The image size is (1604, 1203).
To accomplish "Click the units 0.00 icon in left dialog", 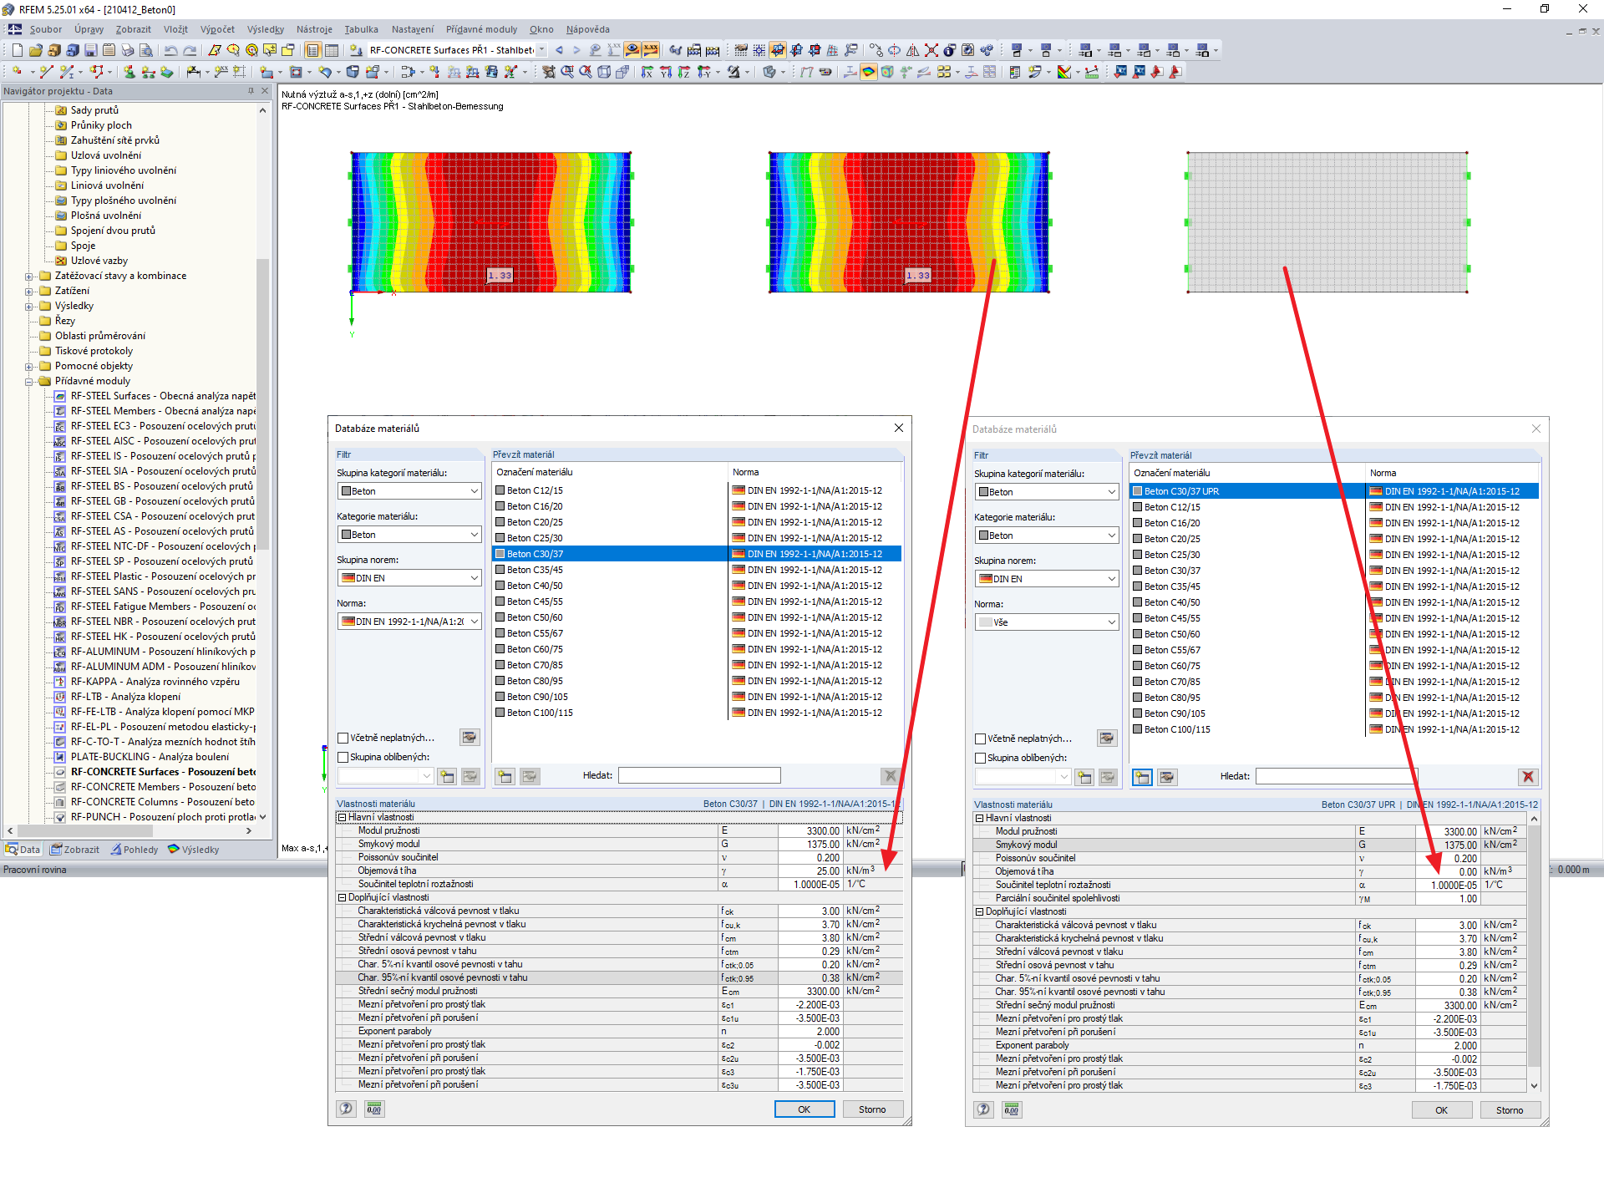I will 373,1109.
